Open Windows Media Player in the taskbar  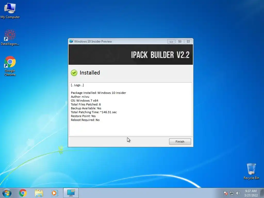click(55, 193)
